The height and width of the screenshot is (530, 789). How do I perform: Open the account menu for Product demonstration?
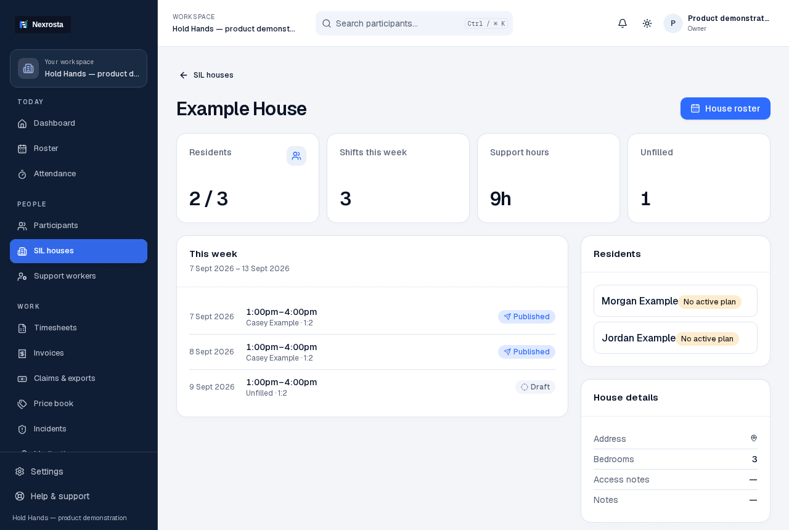[717, 23]
